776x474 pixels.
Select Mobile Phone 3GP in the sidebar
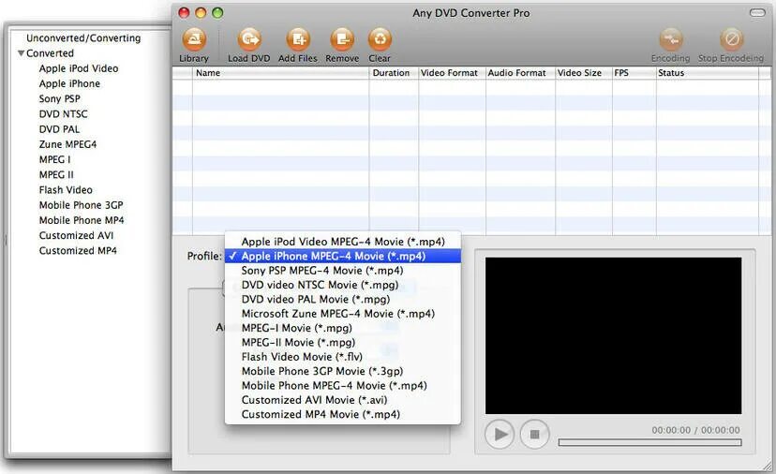tap(82, 205)
